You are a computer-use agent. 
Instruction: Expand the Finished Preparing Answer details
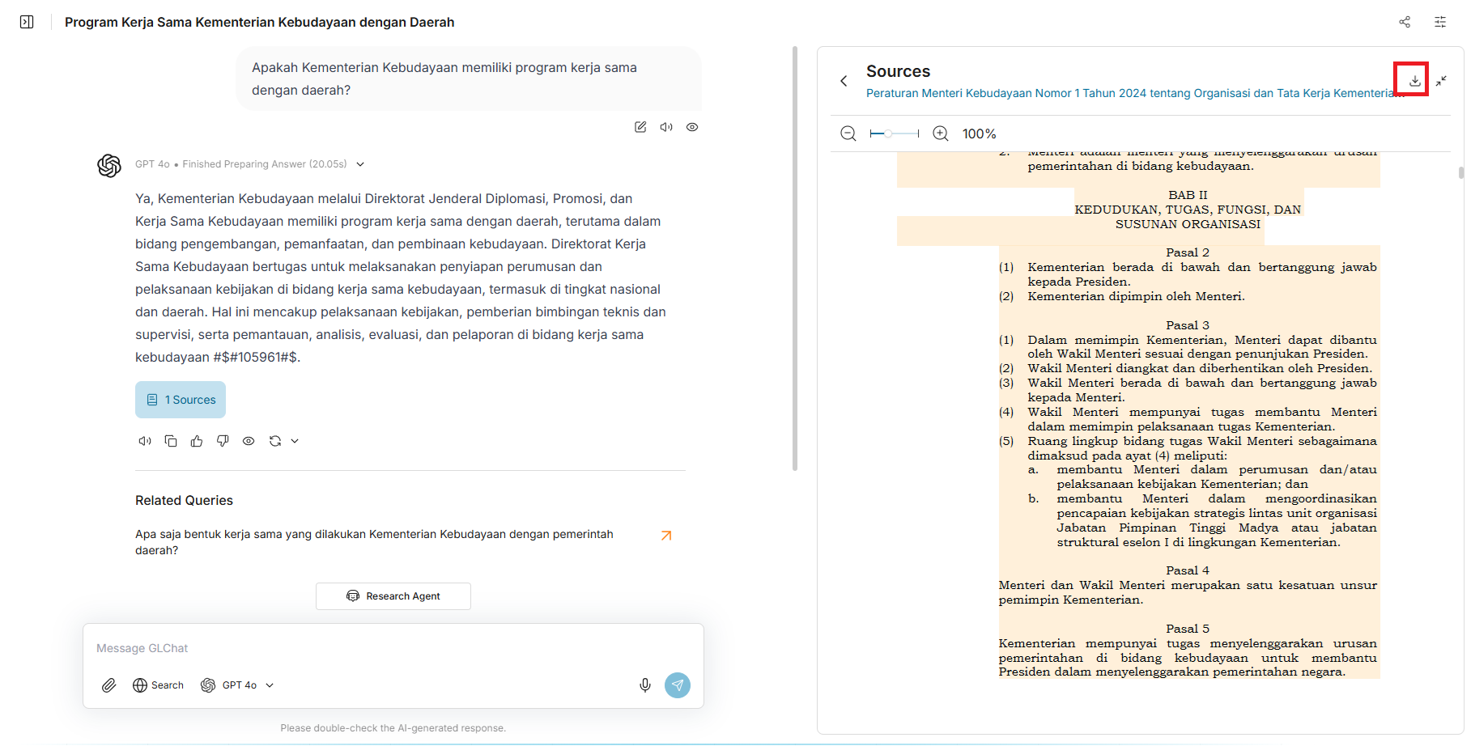pyautogui.click(x=360, y=164)
